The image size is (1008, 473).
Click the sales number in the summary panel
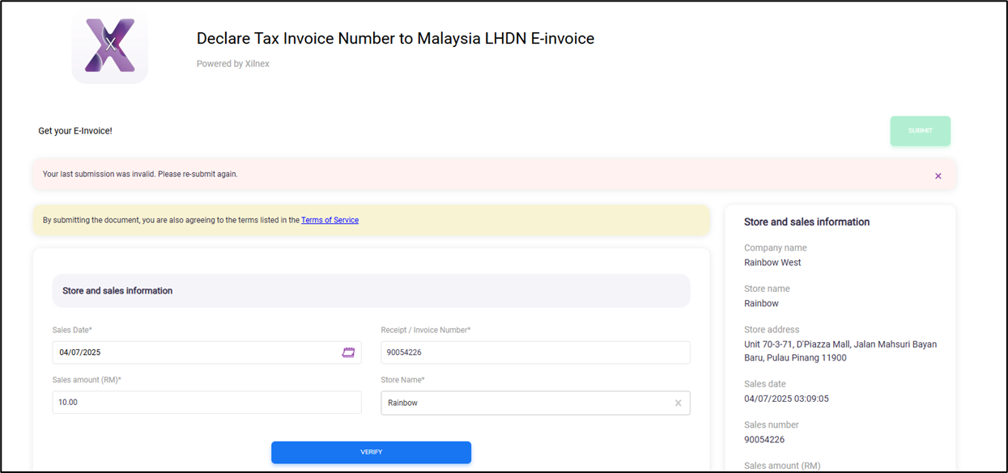click(x=764, y=440)
